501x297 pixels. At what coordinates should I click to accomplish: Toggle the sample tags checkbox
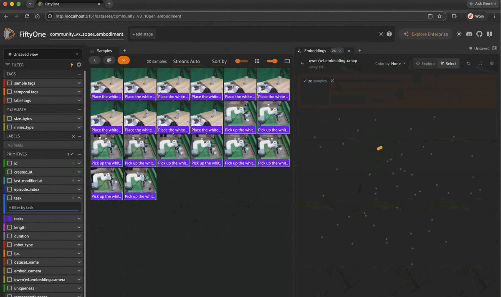[10, 83]
